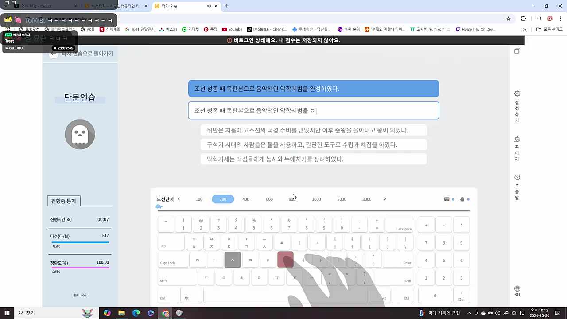
Task: Click the typing input field
Action: 314,111
